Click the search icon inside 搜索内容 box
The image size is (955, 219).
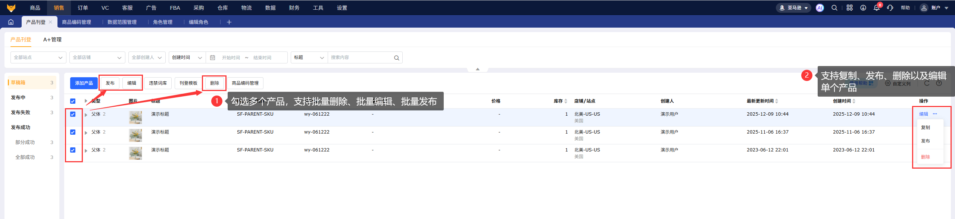(x=396, y=58)
